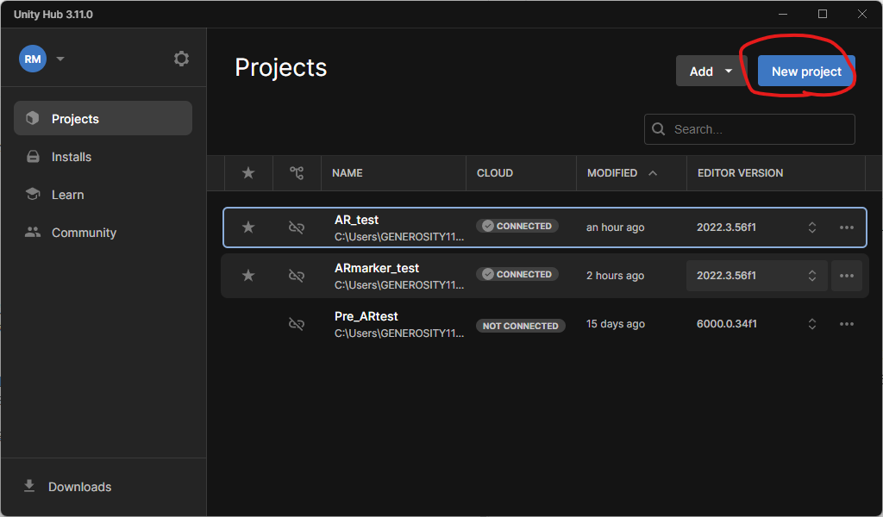Click the project Search field
Viewport: 883px width, 517px height.
[759, 129]
